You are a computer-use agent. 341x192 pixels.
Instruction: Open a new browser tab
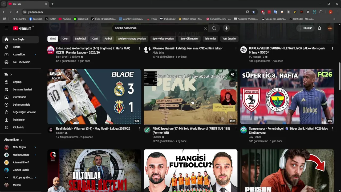(52, 4)
